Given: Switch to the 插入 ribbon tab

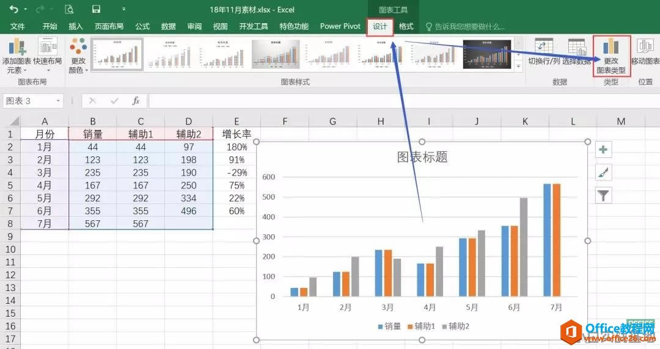Looking at the screenshot, I should point(76,26).
